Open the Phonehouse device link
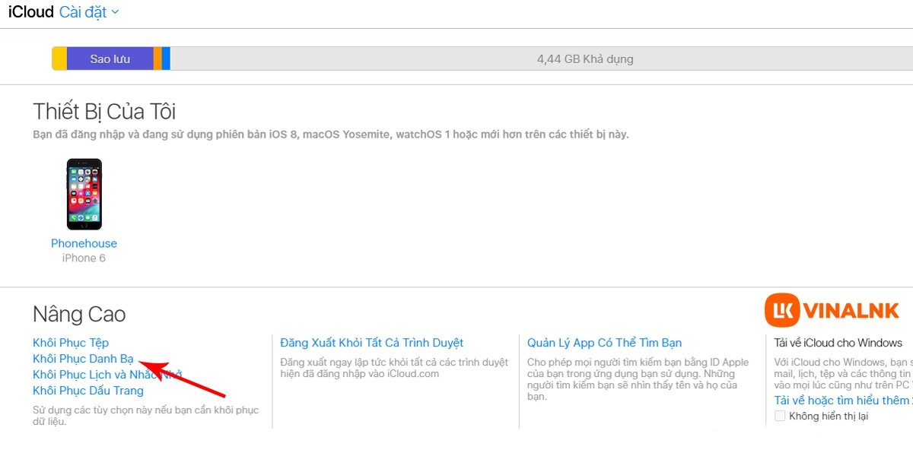 84,243
